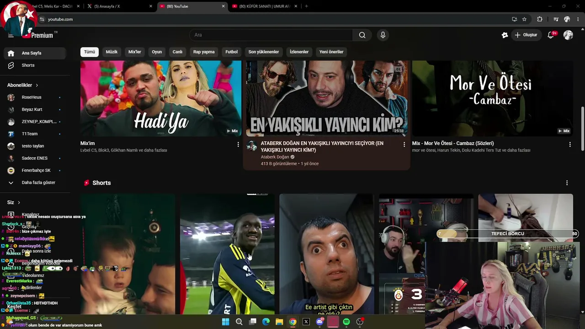Open Shorts from the sidebar

point(35,65)
